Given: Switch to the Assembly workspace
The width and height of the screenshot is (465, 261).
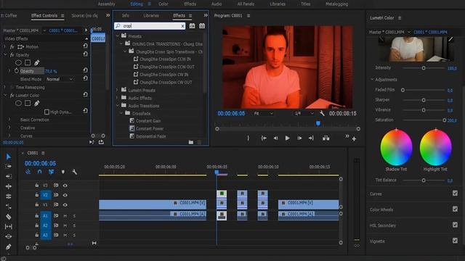Looking at the screenshot, I should coord(107,4).
